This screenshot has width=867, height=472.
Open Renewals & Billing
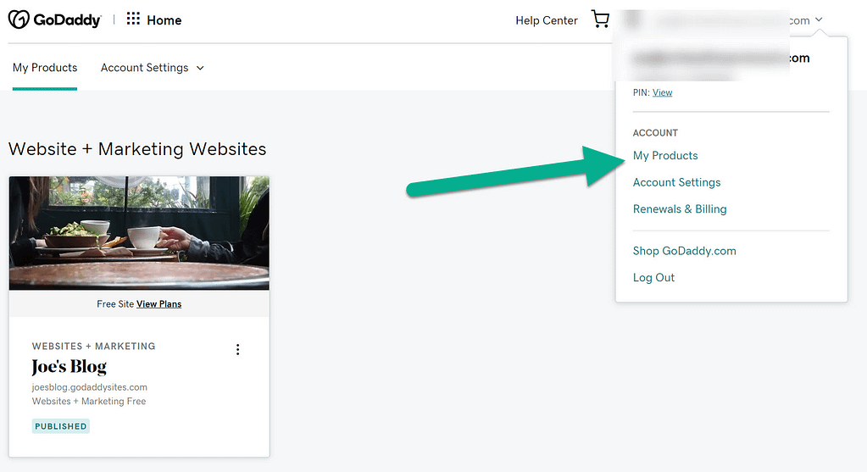[680, 209]
